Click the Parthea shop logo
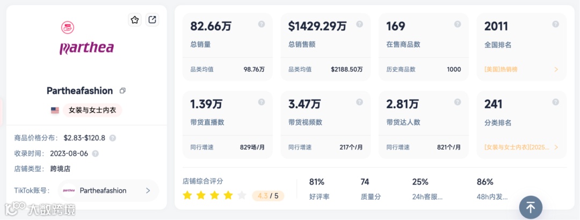 pos(86,40)
